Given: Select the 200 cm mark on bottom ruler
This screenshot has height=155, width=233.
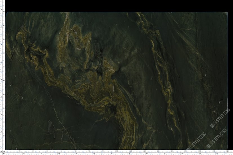Looking at the screenshot, I should tap(145, 151).
